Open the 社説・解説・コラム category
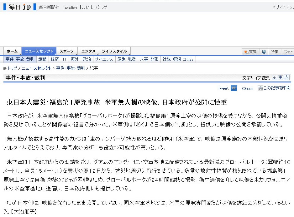 [x=178, y=59]
